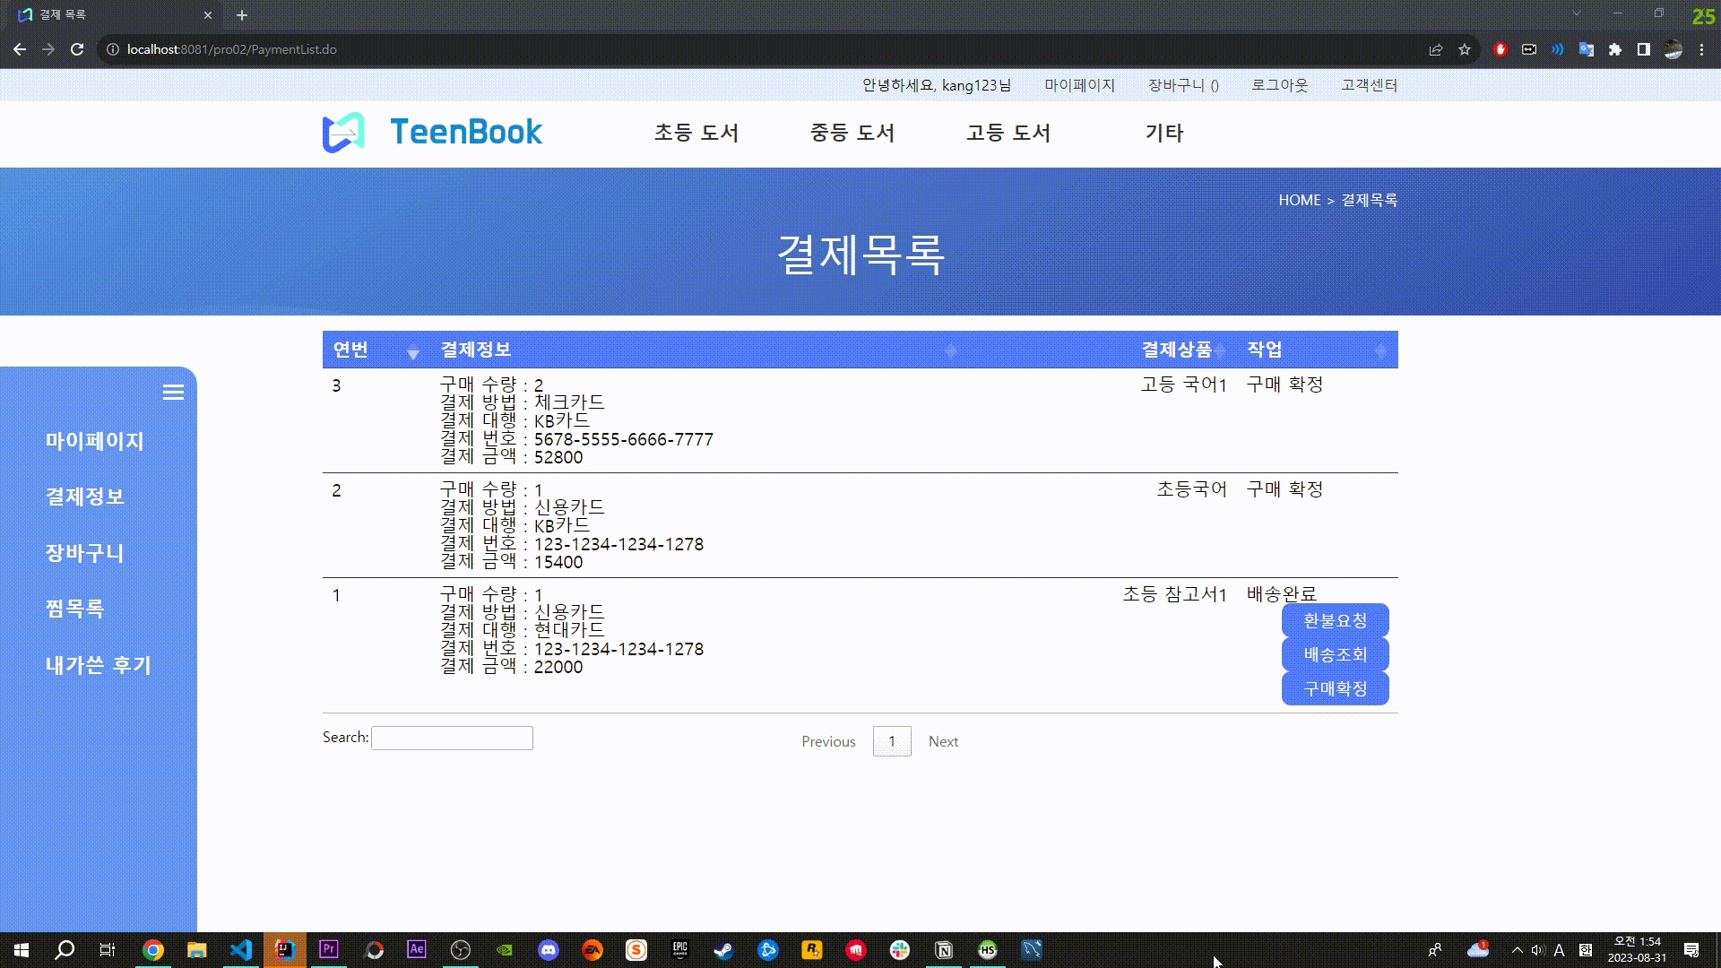Screen dimensions: 1721x968
Task: Open Chrome extensions puzzle icon
Action: (1615, 50)
